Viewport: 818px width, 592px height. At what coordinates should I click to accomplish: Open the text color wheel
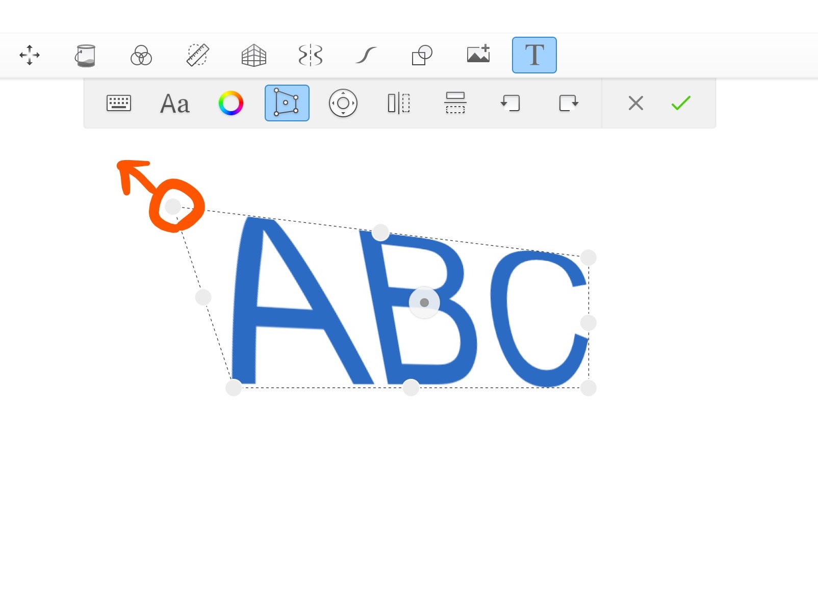point(231,103)
